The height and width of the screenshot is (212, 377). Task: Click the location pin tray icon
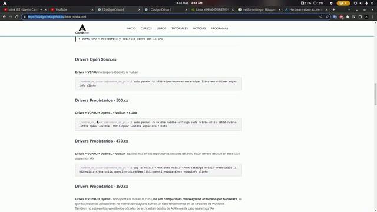(x=331, y=3)
